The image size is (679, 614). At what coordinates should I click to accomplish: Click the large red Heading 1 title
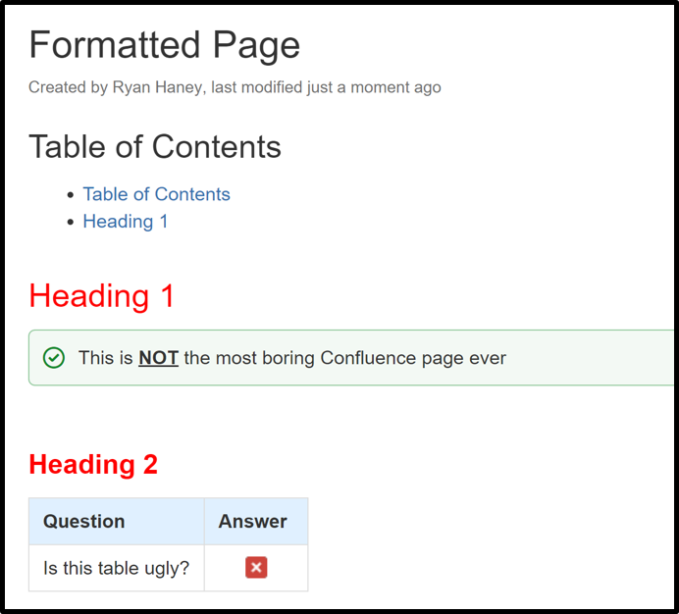102,295
